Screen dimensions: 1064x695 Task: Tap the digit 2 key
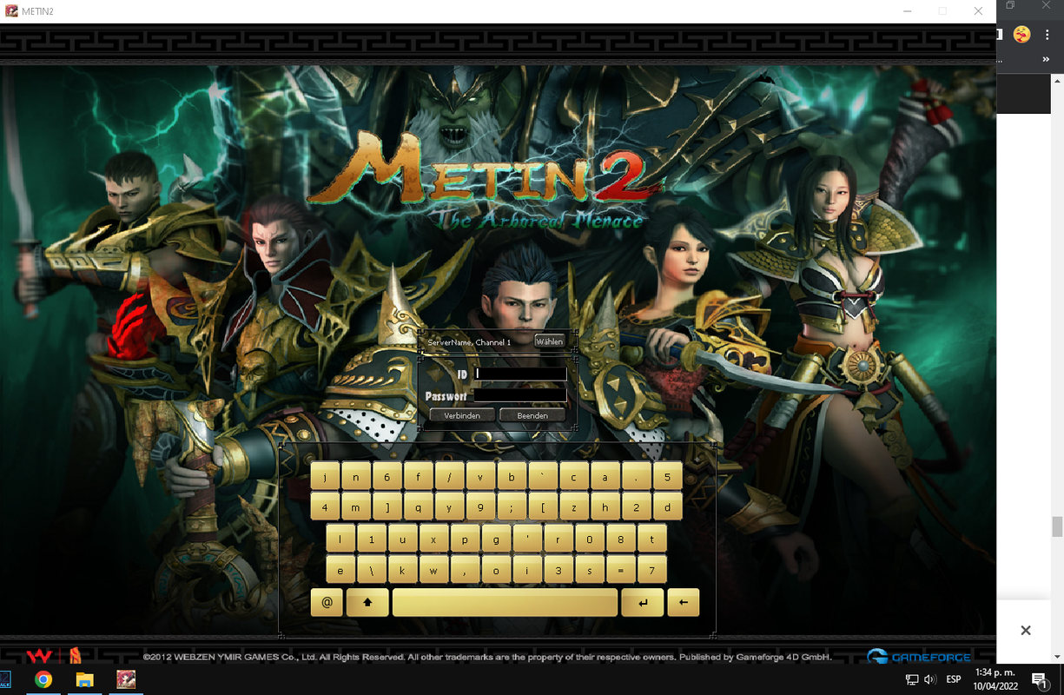tap(637, 507)
